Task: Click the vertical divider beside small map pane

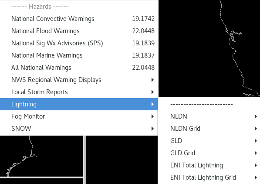Action: click(x=84, y=160)
